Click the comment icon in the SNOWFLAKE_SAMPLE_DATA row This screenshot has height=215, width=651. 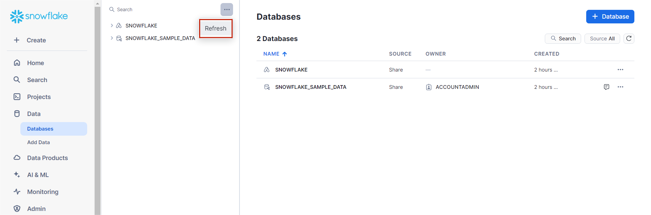tap(607, 87)
